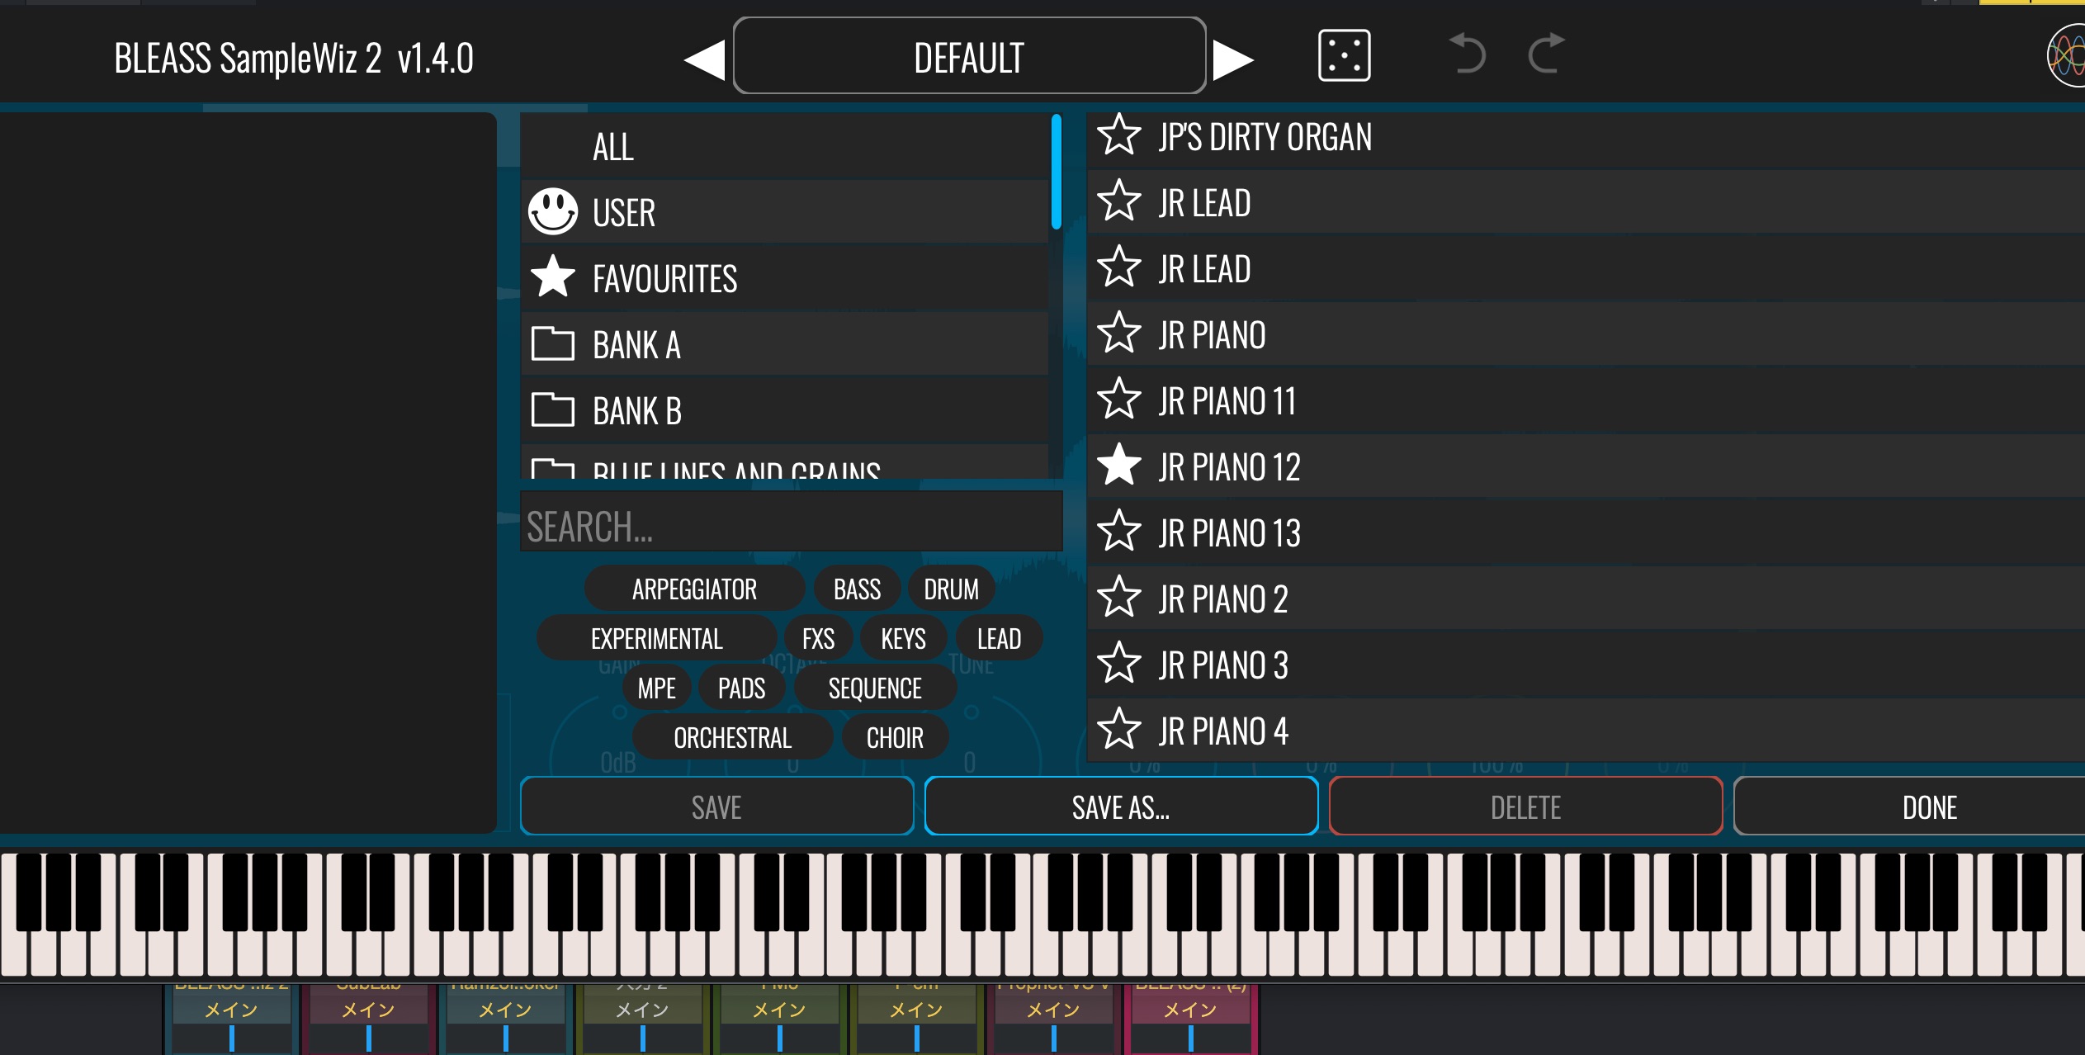Click the colorful waveform logo icon
Screen dimensions: 2085x1055
[x=2067, y=55]
